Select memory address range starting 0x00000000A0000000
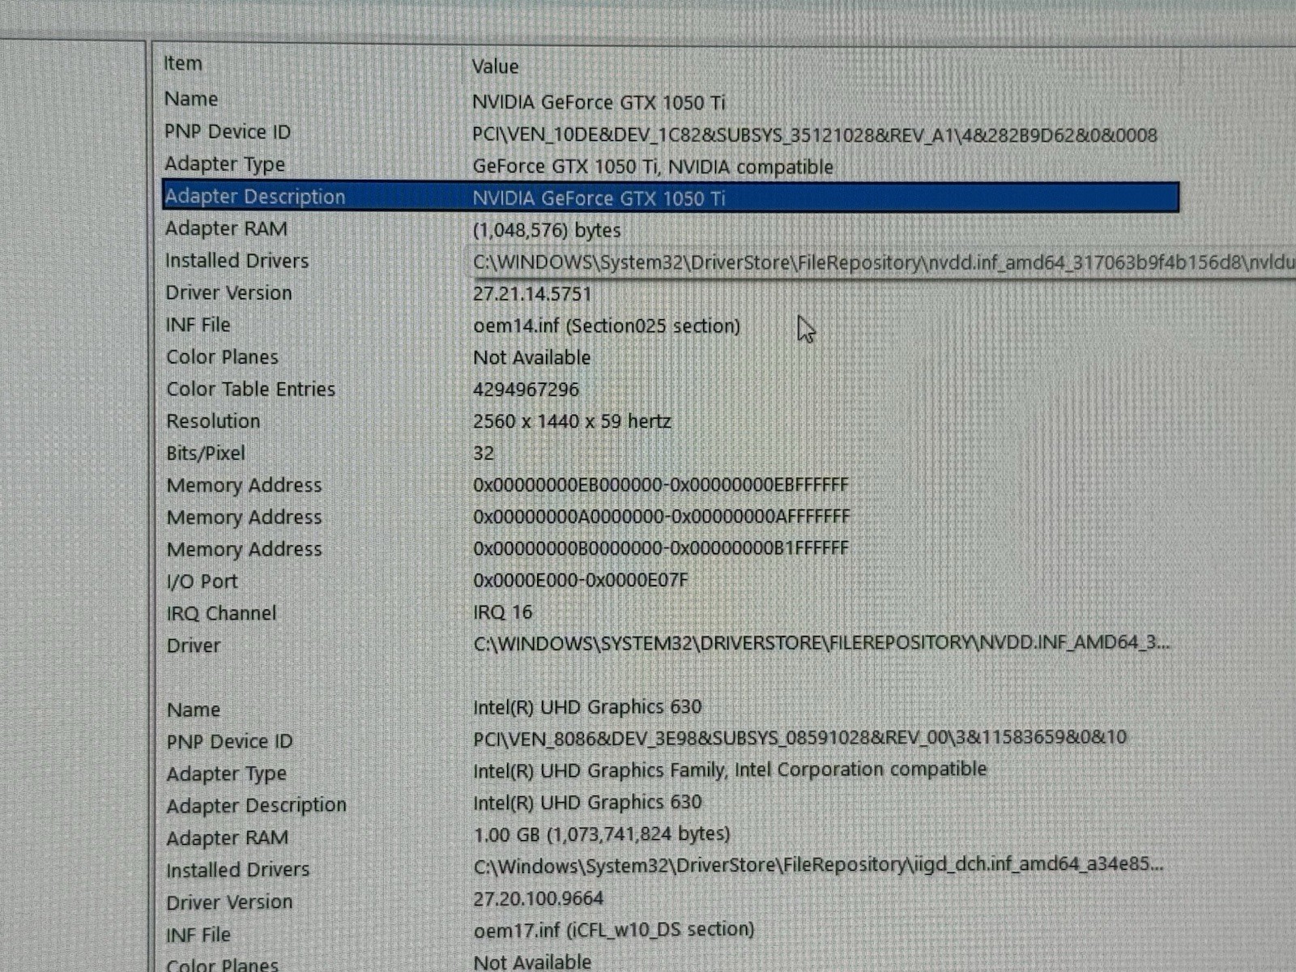Viewport: 1296px width, 972px height. click(x=662, y=516)
